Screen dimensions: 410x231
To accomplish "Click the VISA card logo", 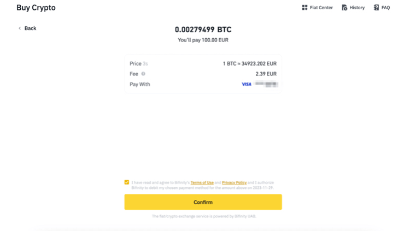I will (247, 84).
